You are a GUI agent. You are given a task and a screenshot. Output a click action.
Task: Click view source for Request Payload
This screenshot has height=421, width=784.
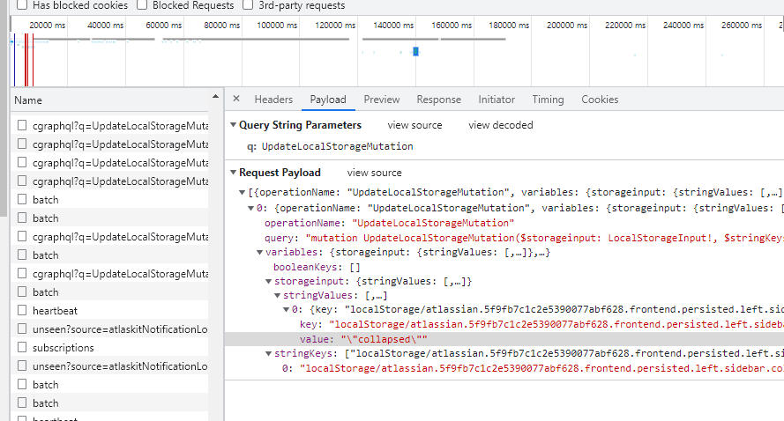(375, 173)
